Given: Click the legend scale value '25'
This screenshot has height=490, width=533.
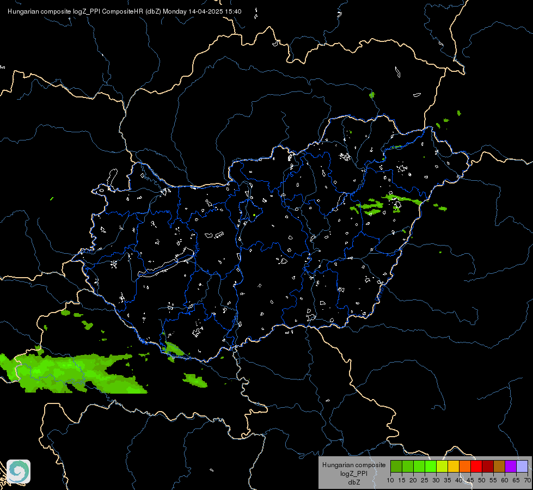Looking at the screenshot, I should click(x=425, y=481).
